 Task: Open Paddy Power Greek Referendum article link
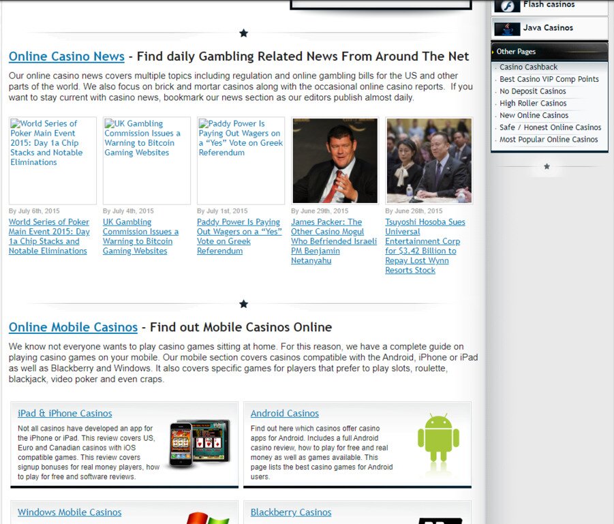(239, 236)
